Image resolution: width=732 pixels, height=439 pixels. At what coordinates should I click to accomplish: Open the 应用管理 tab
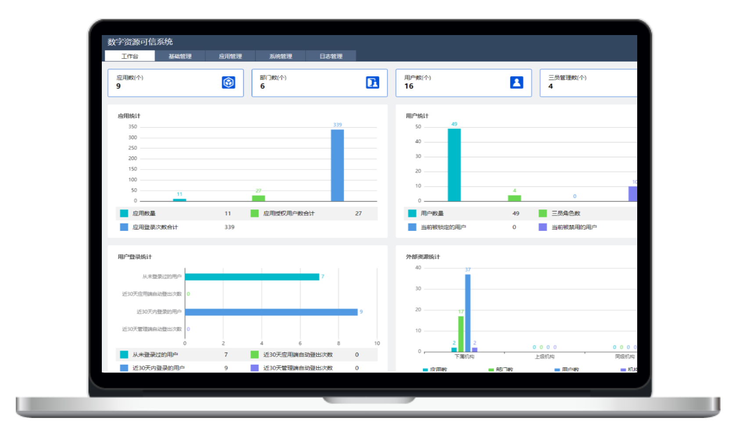(230, 56)
